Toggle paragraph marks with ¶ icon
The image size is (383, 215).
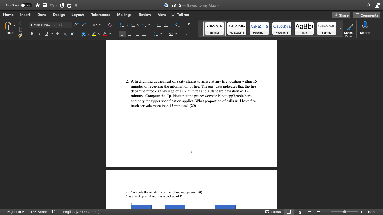[189, 25]
